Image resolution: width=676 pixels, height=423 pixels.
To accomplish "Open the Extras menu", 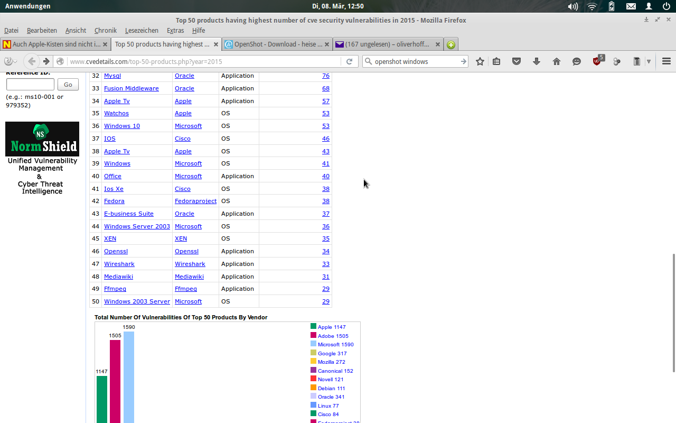I will [x=175, y=31].
